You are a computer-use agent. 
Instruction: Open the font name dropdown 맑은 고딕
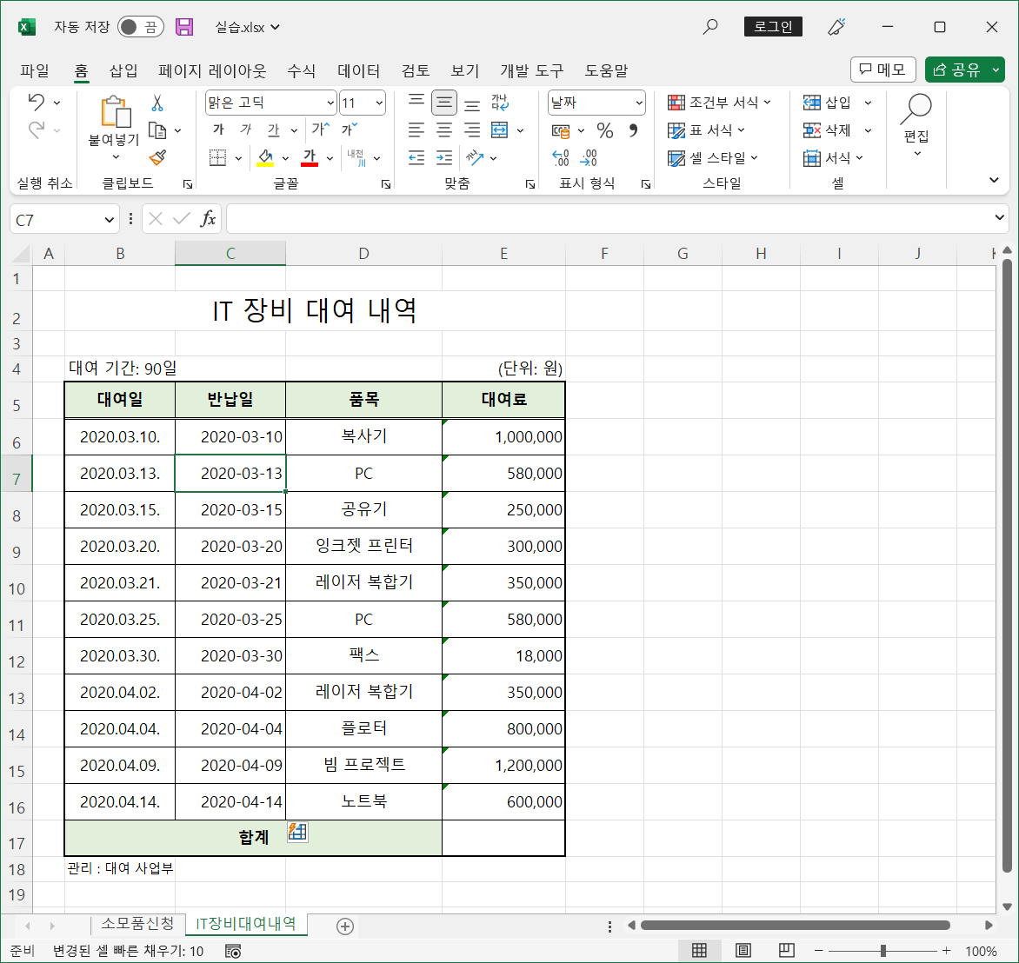(330, 103)
